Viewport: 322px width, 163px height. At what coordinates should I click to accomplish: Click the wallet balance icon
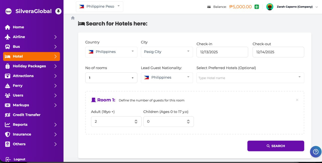click(x=209, y=7)
